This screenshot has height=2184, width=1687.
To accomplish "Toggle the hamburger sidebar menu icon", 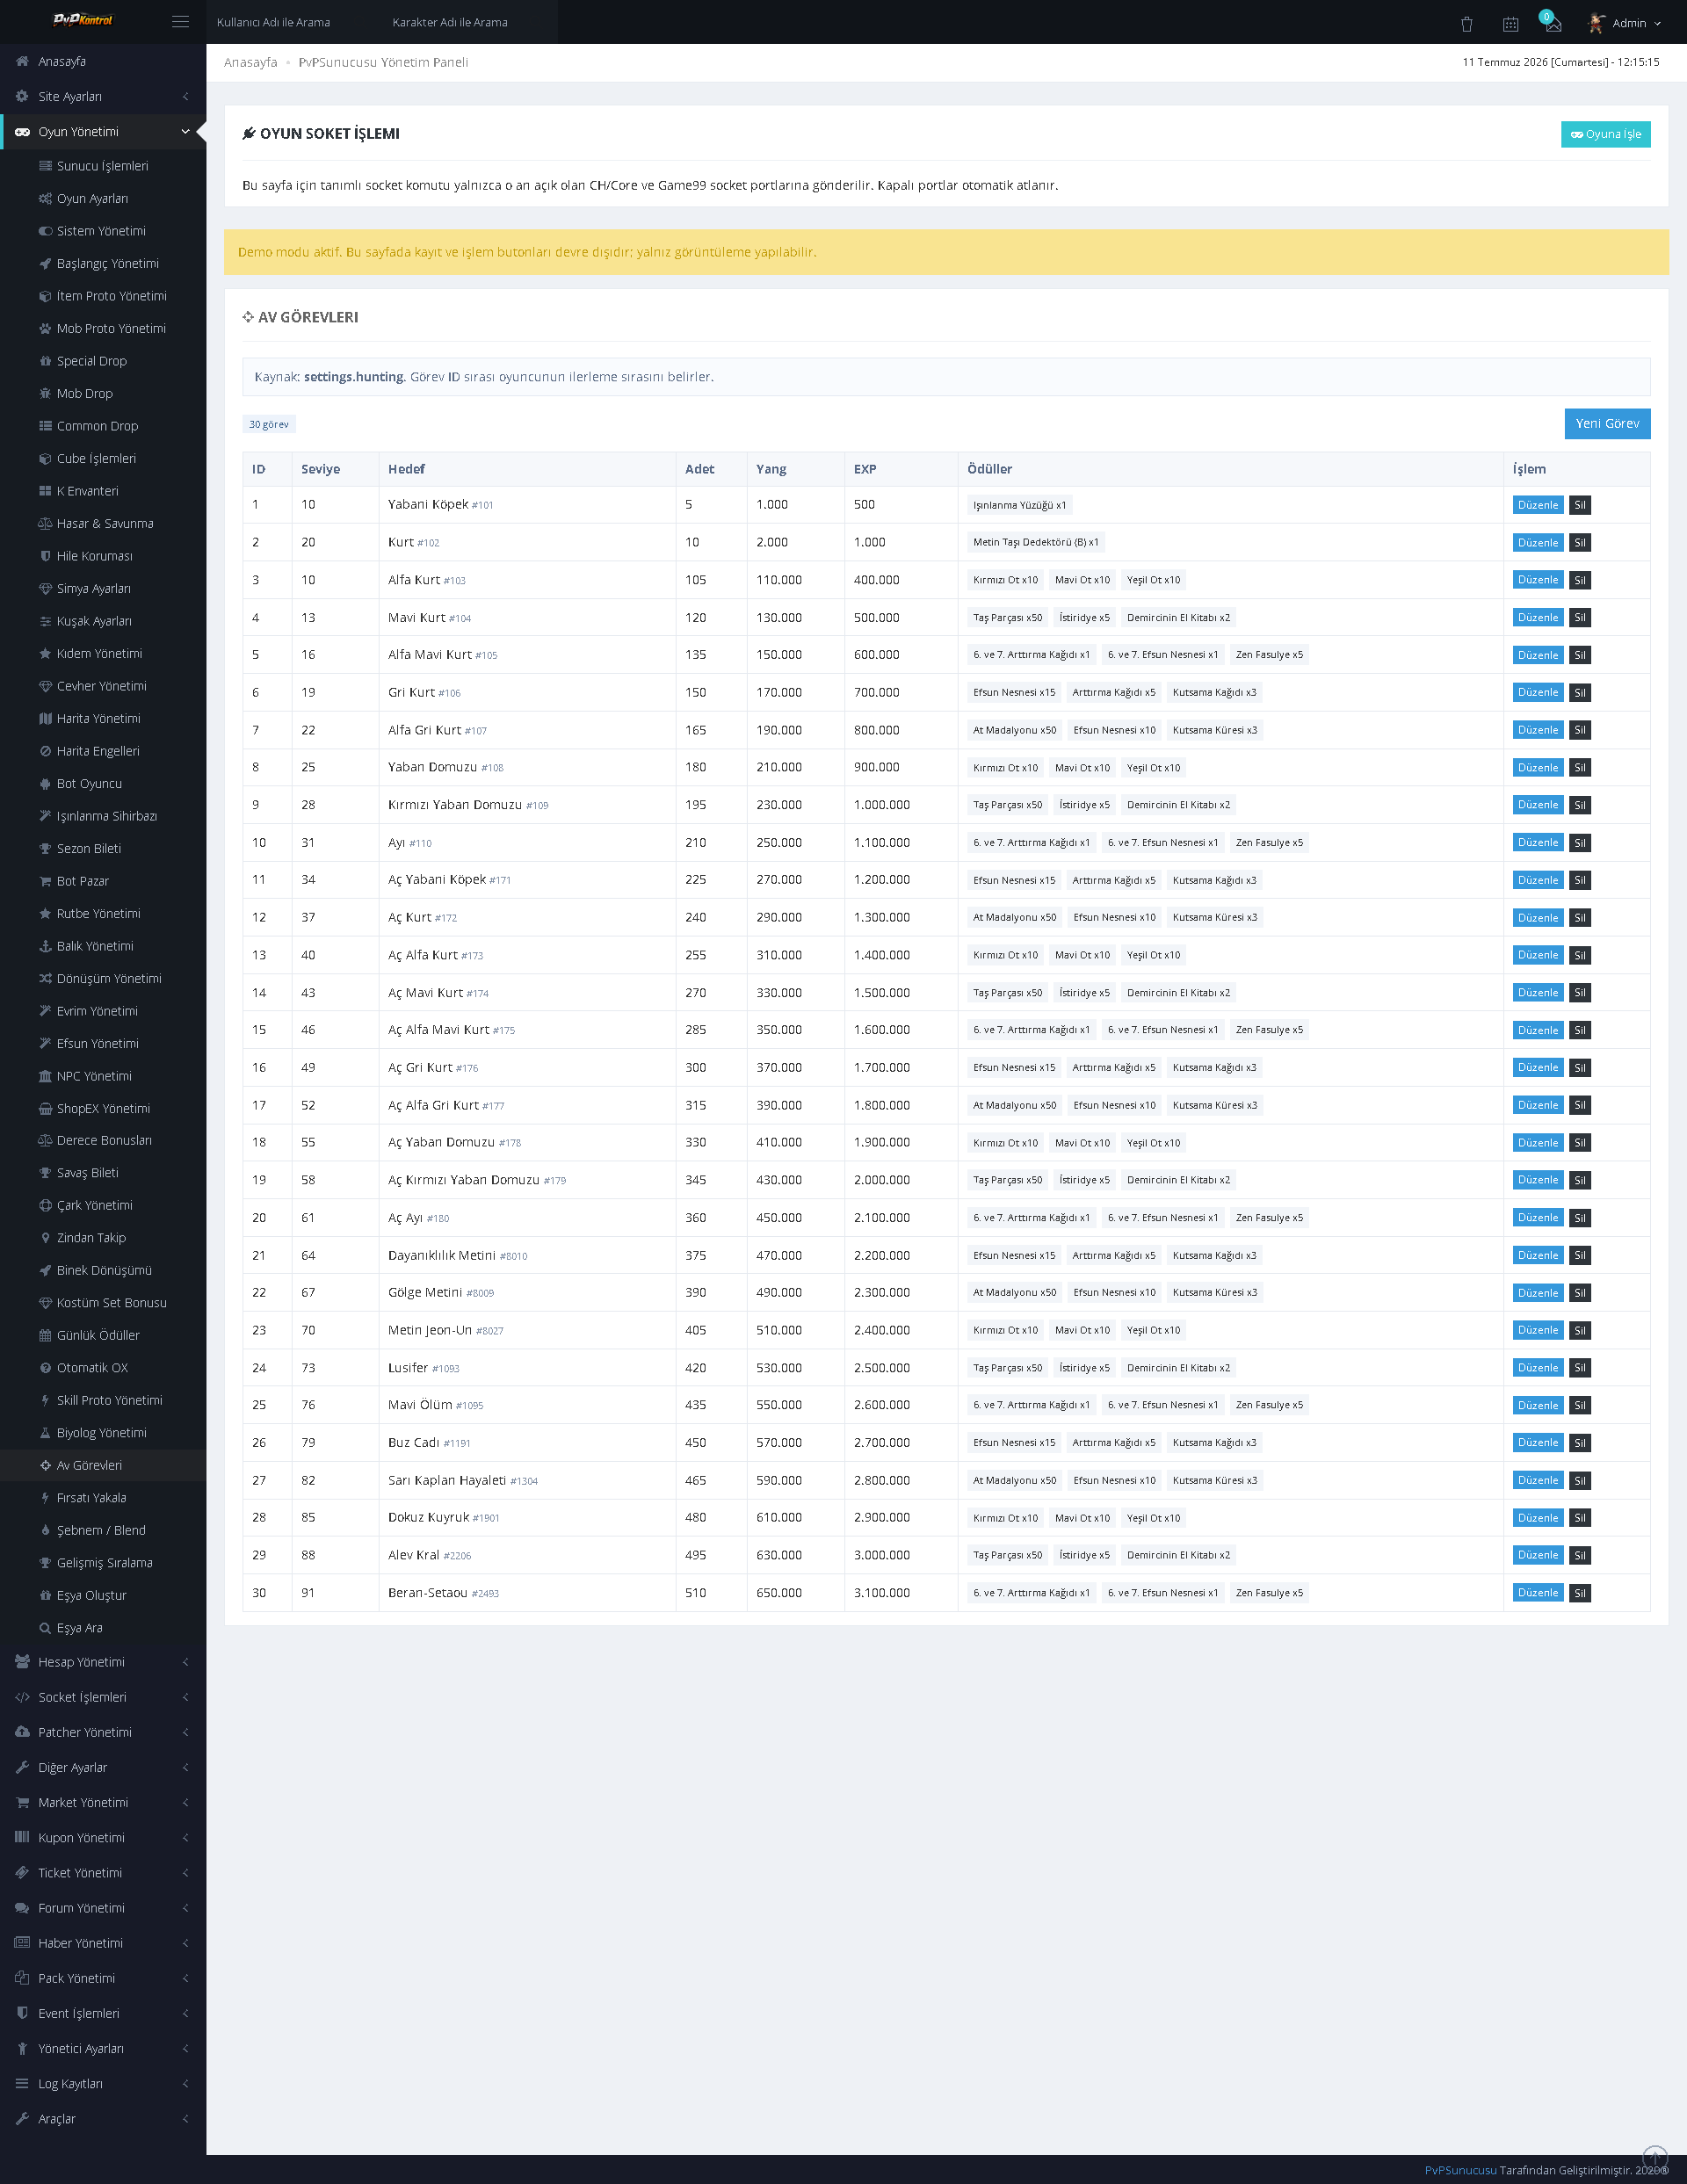I will pos(180,22).
